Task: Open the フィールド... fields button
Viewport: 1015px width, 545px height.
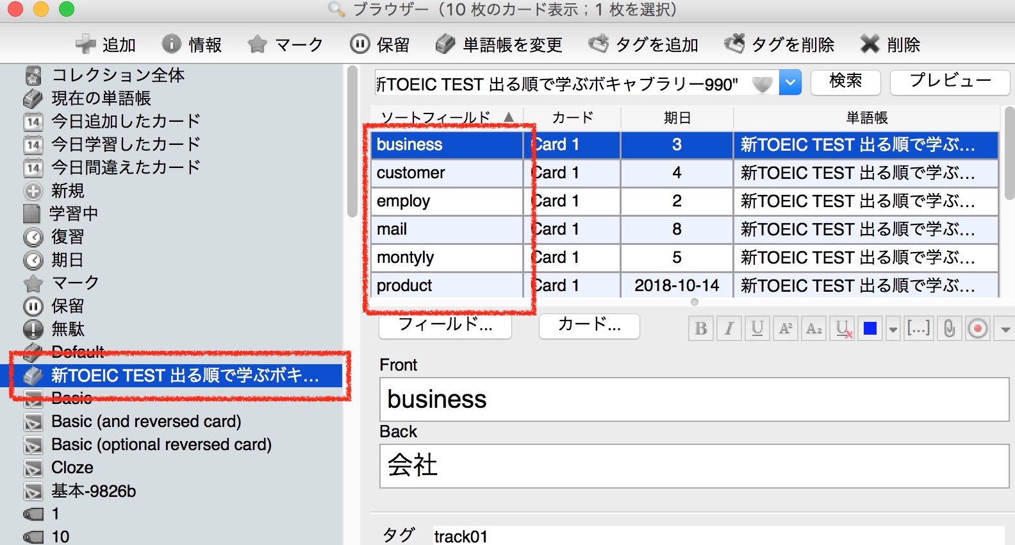Action: tap(445, 326)
